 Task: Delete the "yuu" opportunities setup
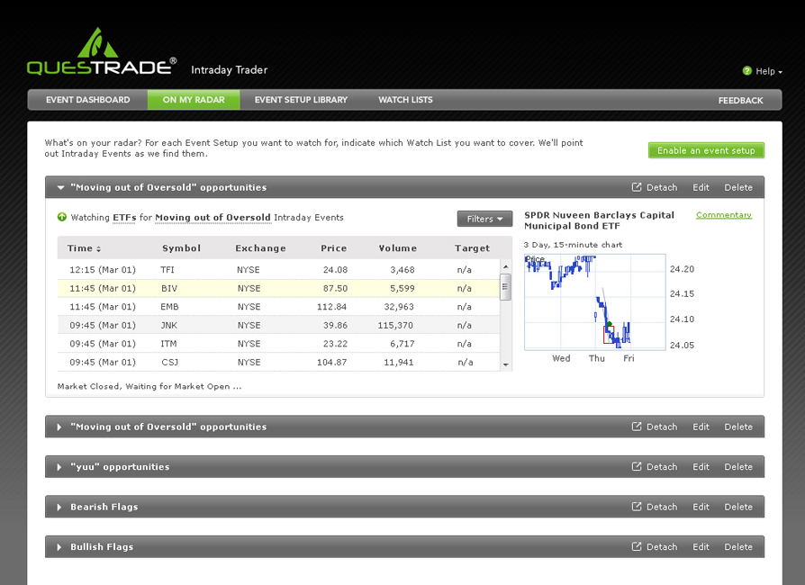click(x=738, y=466)
